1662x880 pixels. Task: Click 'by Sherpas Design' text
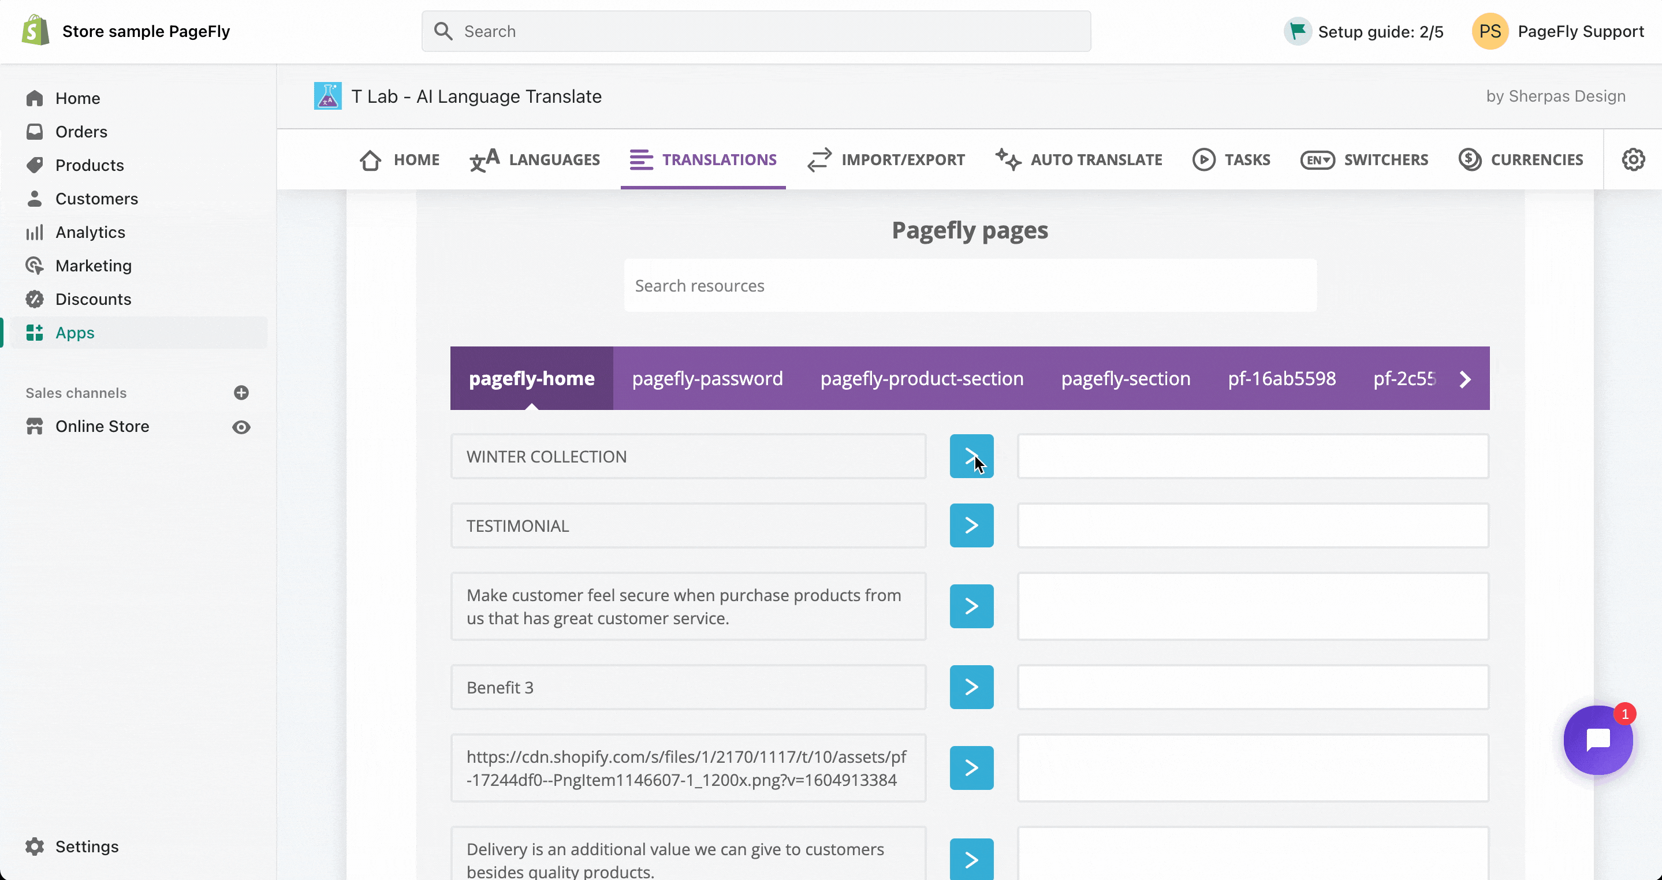1556,96
